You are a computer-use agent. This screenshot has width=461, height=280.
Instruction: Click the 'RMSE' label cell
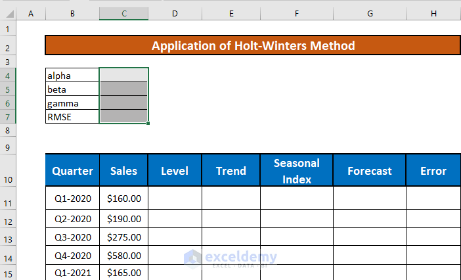(x=72, y=116)
